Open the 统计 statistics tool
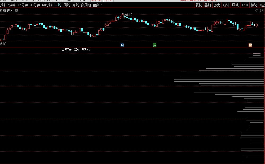The image size is (265, 164). tap(226, 5)
